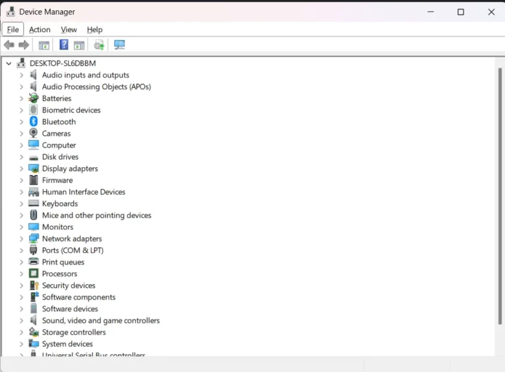The image size is (505, 372).
Task: Click the Device Manager title bar icon
Action: (10, 12)
